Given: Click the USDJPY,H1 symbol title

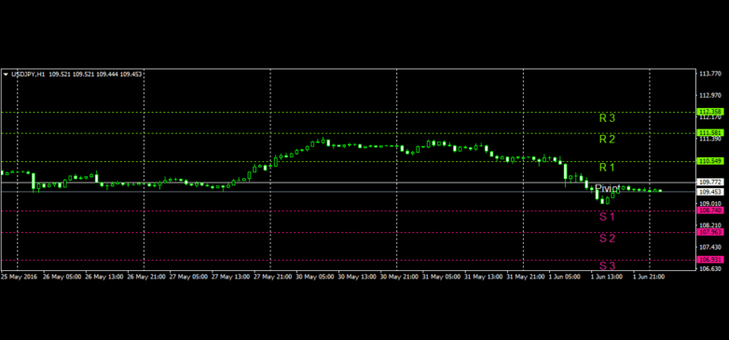Looking at the screenshot, I should (x=28, y=75).
